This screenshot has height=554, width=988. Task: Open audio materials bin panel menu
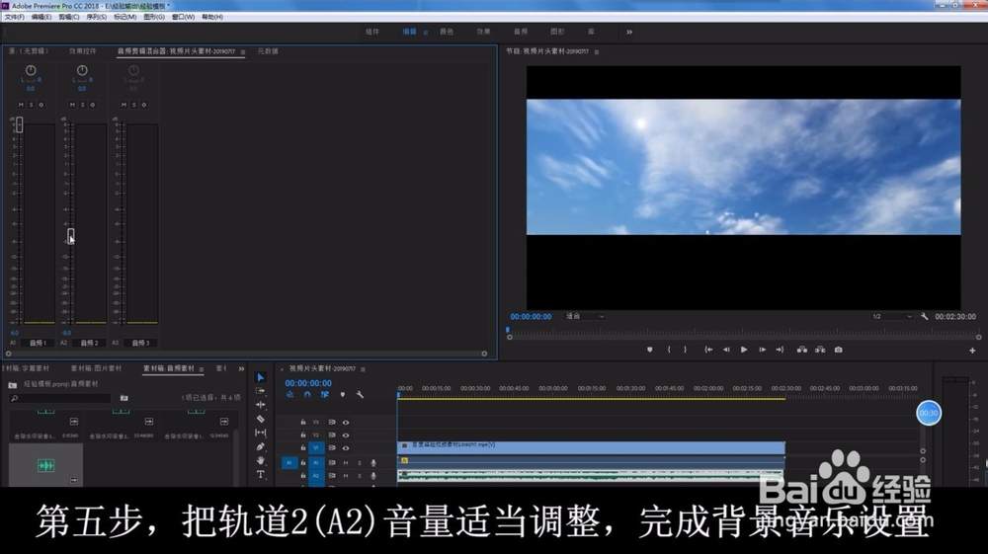[201, 369]
